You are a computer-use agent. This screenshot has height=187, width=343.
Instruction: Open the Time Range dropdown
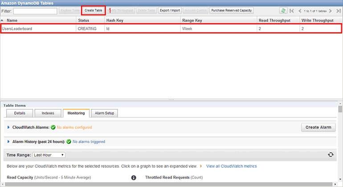(49, 155)
